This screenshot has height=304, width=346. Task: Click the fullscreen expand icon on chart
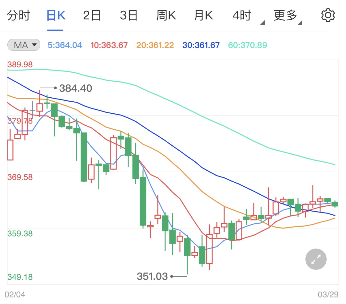(316, 259)
